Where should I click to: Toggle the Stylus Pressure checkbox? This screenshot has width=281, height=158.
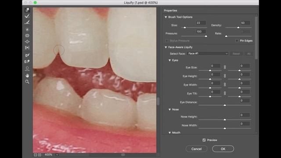(x=167, y=41)
